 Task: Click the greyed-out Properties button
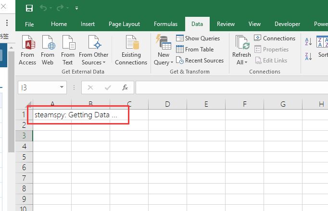[272, 50]
